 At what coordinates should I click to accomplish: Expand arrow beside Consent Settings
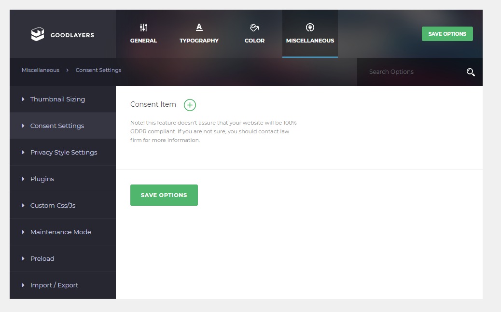23,126
